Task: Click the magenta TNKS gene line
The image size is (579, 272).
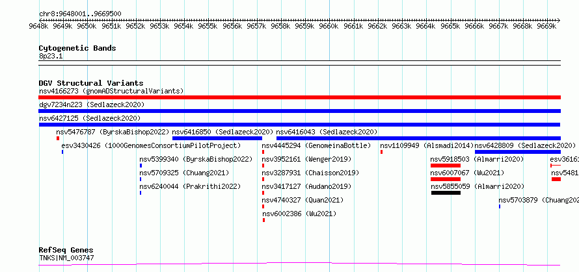Action: [x=299, y=264]
